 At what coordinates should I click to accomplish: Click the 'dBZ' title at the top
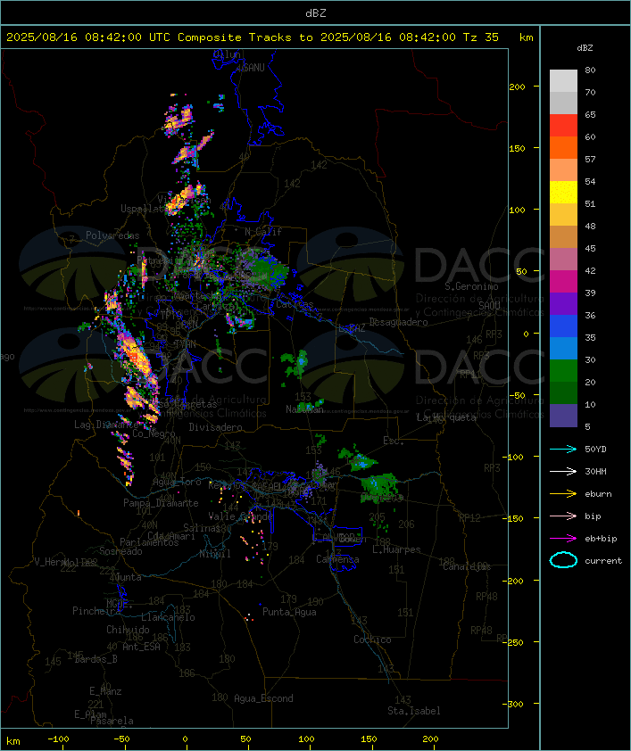pyautogui.click(x=316, y=13)
